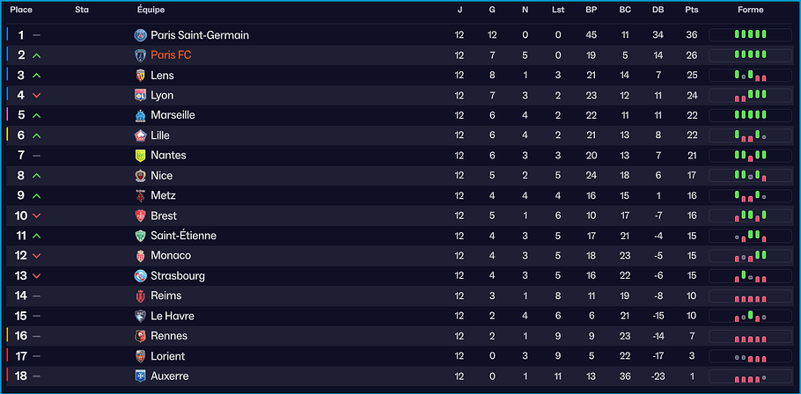
Task: Click Strasbourg's recent form indicator bars
Action: pos(750,276)
